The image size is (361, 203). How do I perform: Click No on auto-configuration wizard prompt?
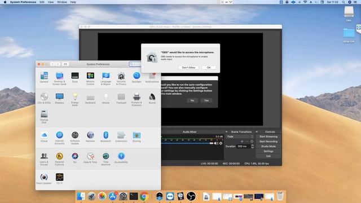[x=192, y=100]
